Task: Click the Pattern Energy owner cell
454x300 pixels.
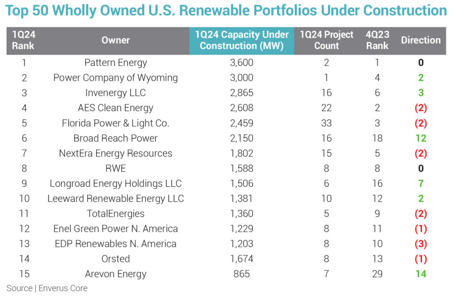Action: pyautogui.click(x=116, y=63)
